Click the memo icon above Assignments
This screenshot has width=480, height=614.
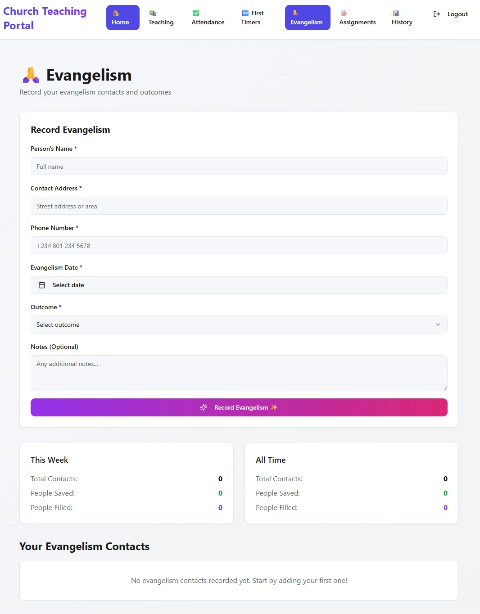click(x=344, y=14)
